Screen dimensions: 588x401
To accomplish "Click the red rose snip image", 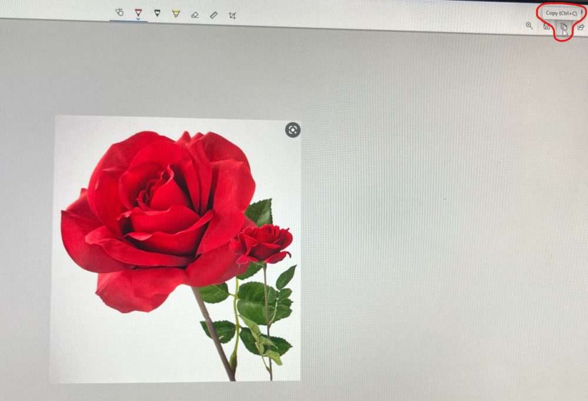I will (175, 250).
